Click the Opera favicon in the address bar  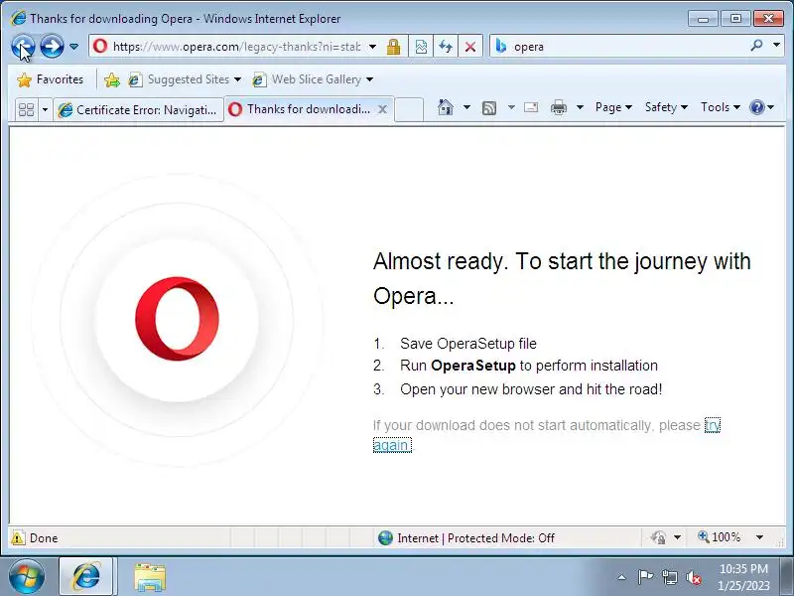pyautogui.click(x=100, y=46)
